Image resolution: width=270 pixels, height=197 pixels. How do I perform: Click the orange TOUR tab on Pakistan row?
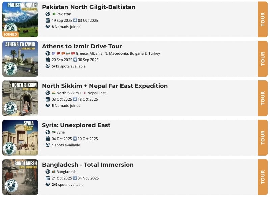pos(263,19)
